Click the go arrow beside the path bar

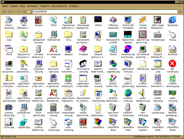180,12
